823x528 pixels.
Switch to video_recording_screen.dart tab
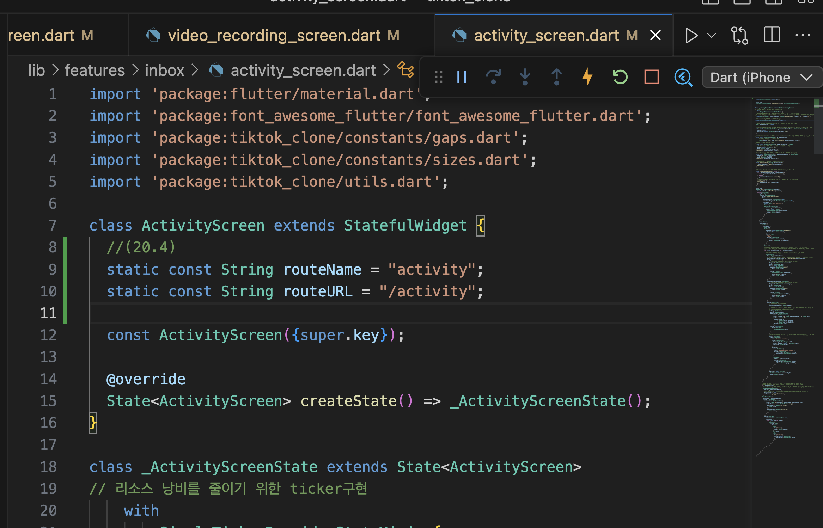coord(274,36)
